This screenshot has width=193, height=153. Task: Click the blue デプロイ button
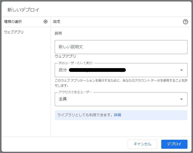[x=174, y=144]
